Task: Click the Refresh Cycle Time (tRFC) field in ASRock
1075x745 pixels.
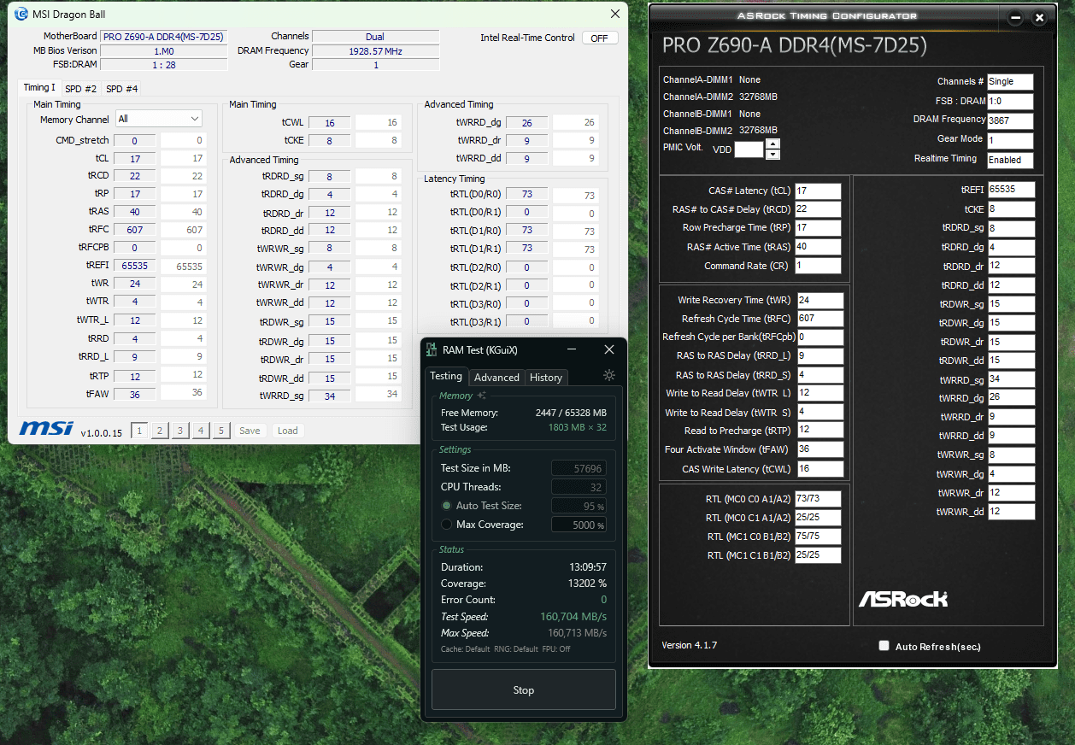Action: click(819, 319)
